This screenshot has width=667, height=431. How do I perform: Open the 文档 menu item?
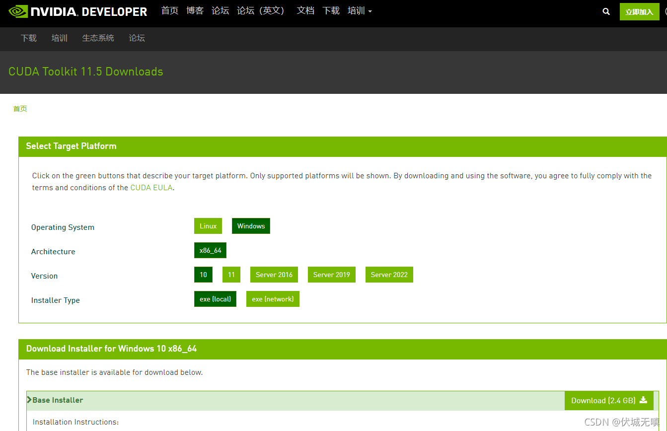(305, 10)
